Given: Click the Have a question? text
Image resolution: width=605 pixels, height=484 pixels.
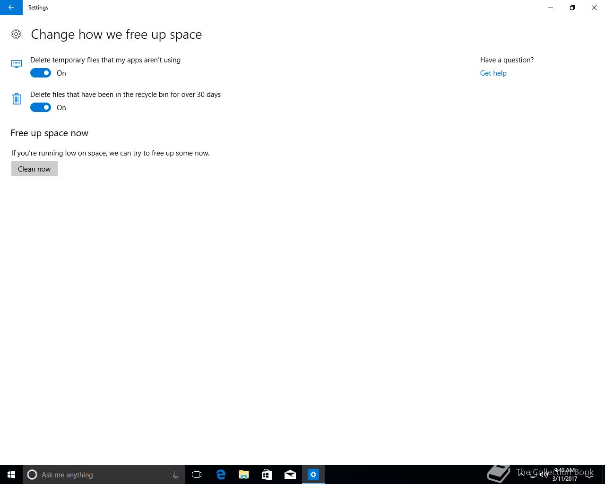Looking at the screenshot, I should click(507, 60).
